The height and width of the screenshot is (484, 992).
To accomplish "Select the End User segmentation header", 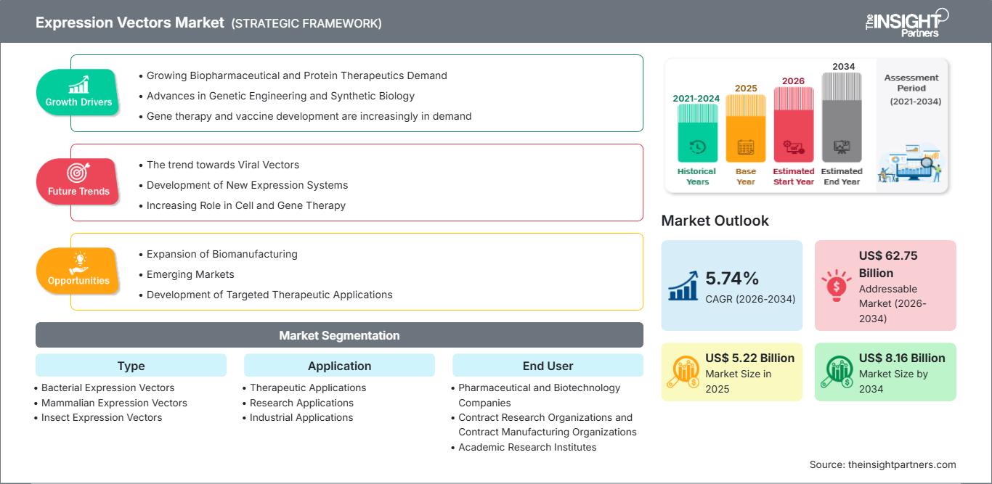I will tap(548, 366).
